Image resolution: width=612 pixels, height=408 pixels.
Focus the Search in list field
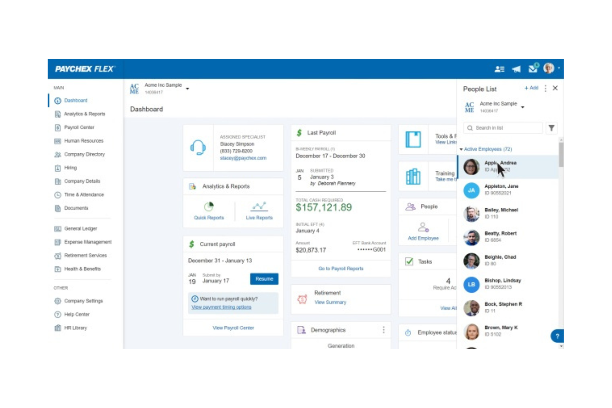503,128
